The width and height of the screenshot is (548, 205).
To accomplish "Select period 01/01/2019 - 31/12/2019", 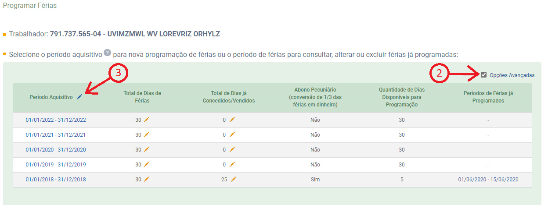I will [x=56, y=165].
